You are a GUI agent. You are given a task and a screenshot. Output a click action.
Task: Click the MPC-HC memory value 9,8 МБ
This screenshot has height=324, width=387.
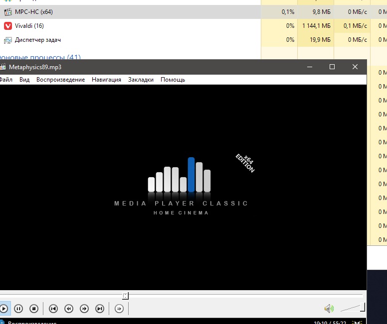[x=321, y=12]
